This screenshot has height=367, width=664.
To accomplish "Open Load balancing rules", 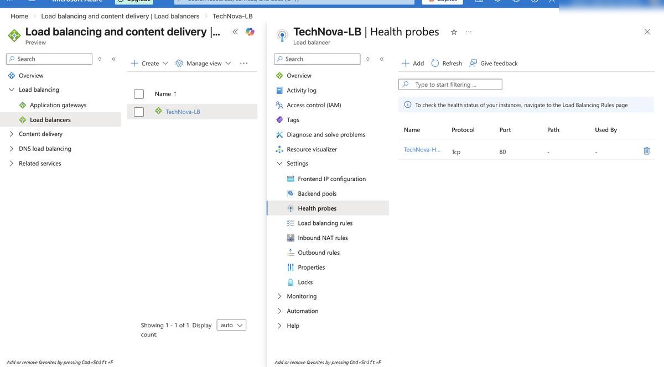I will tap(325, 223).
